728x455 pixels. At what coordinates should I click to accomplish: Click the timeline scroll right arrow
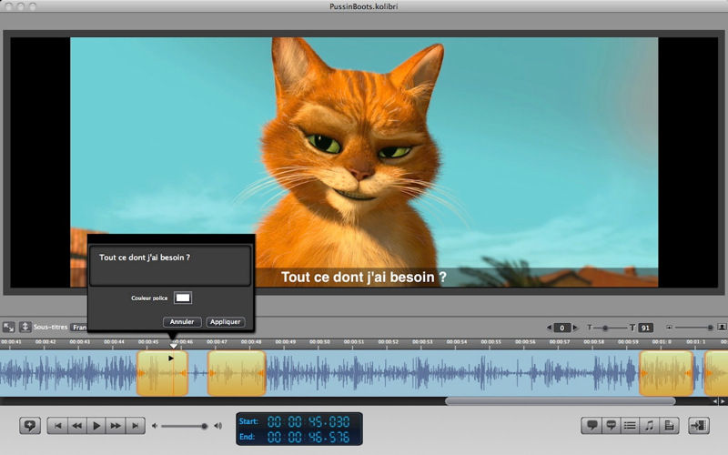coord(723,401)
